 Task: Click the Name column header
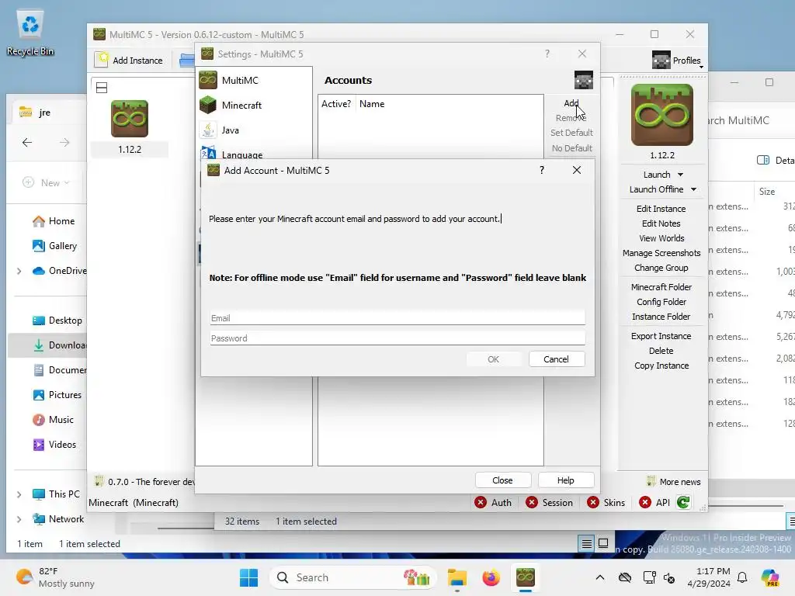[372, 104]
